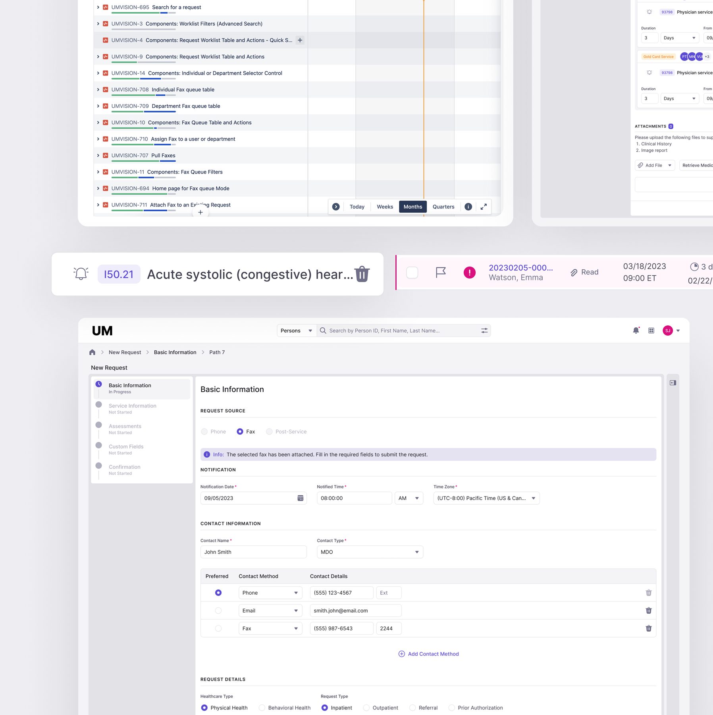The width and height of the screenshot is (713, 715).
Task: Select the Post-Service request source radio
Action: click(x=269, y=432)
